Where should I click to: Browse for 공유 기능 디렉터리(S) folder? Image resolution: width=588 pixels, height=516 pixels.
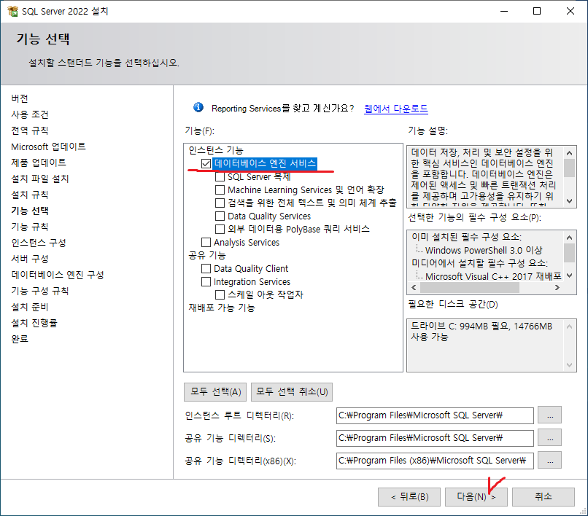(x=549, y=438)
